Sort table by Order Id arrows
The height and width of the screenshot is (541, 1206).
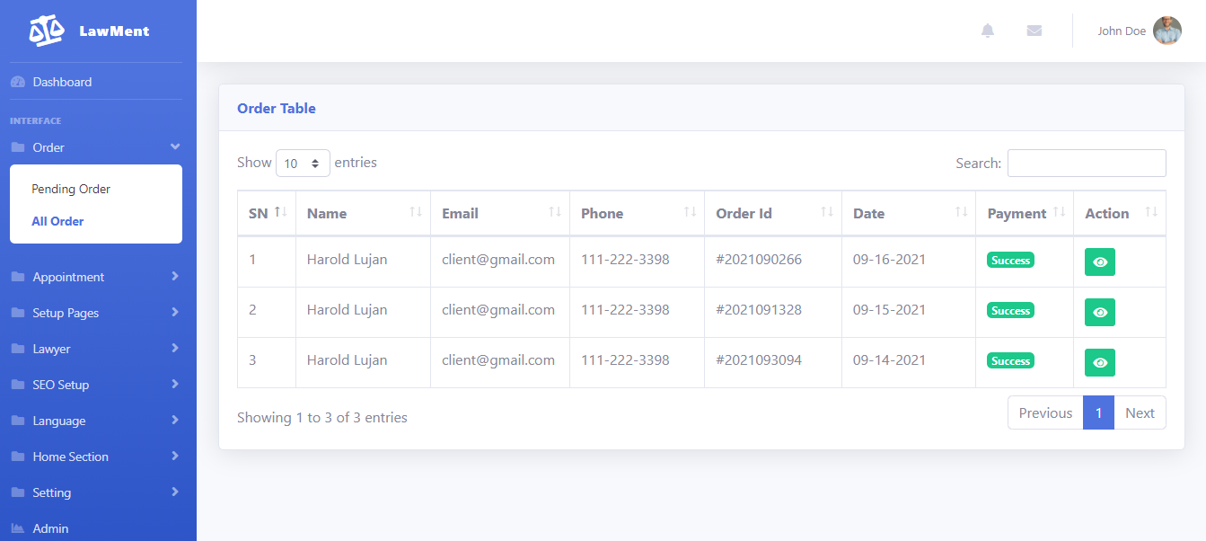click(826, 212)
